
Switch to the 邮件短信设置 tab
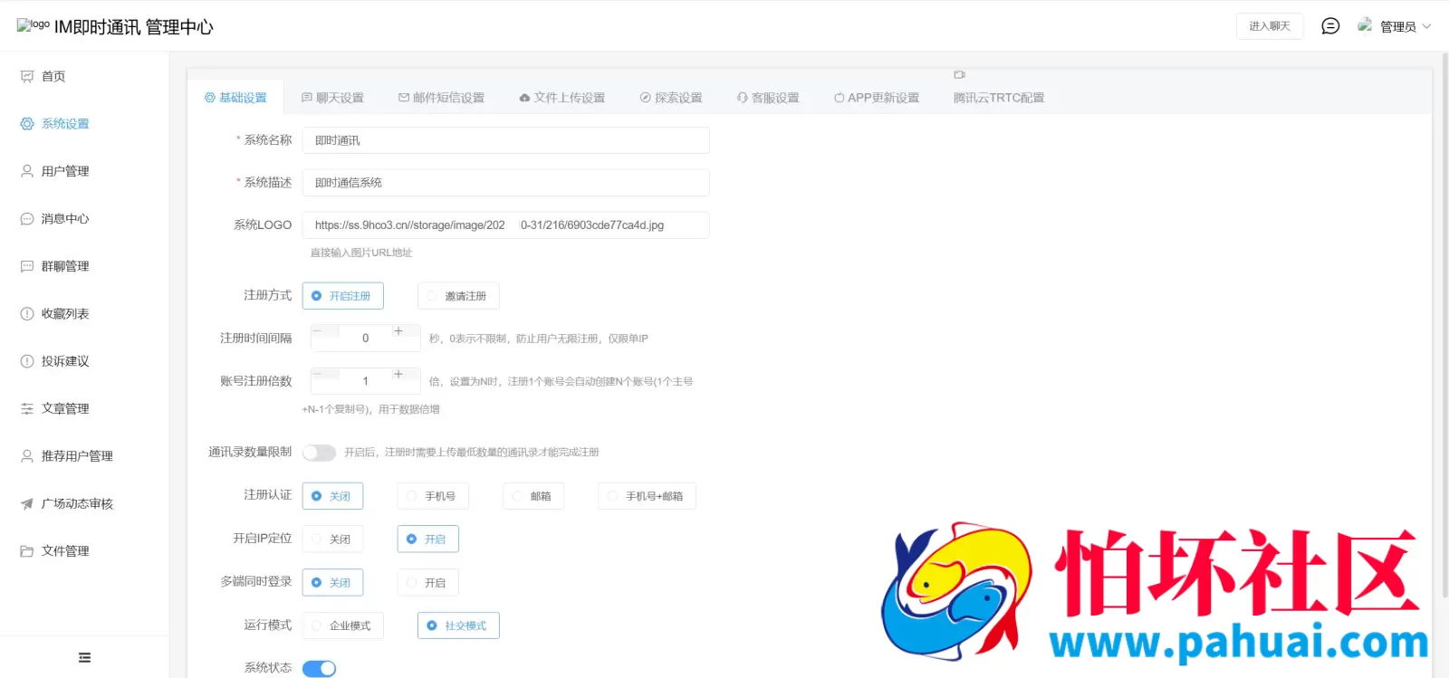[441, 98]
